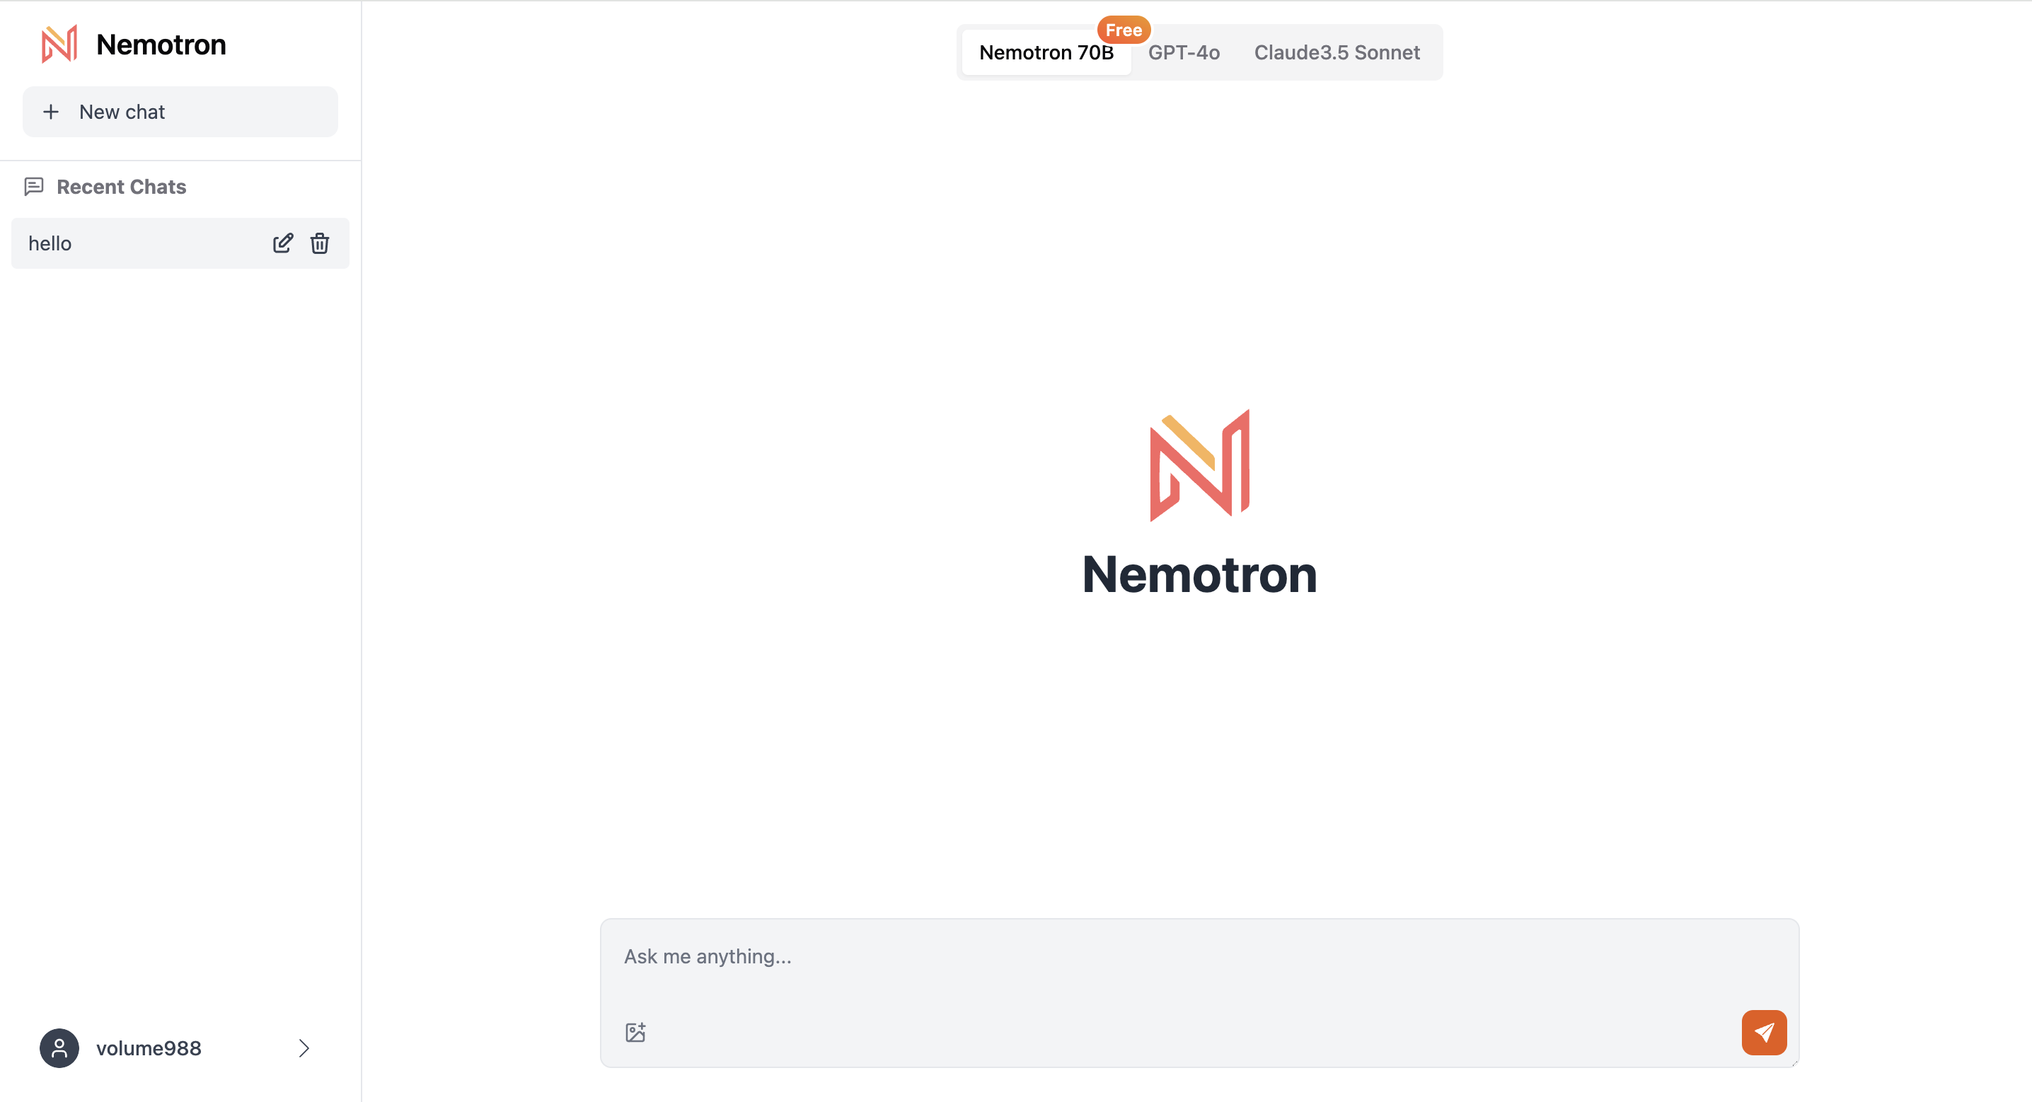Click the delete chat trash icon
This screenshot has width=2032, height=1102.
pos(321,243)
